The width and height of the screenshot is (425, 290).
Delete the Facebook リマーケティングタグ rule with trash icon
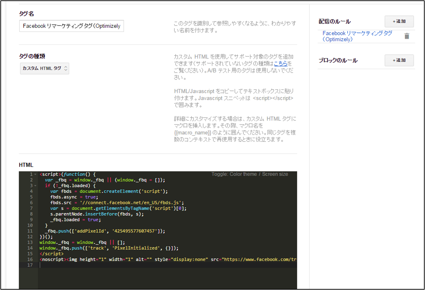[407, 36]
